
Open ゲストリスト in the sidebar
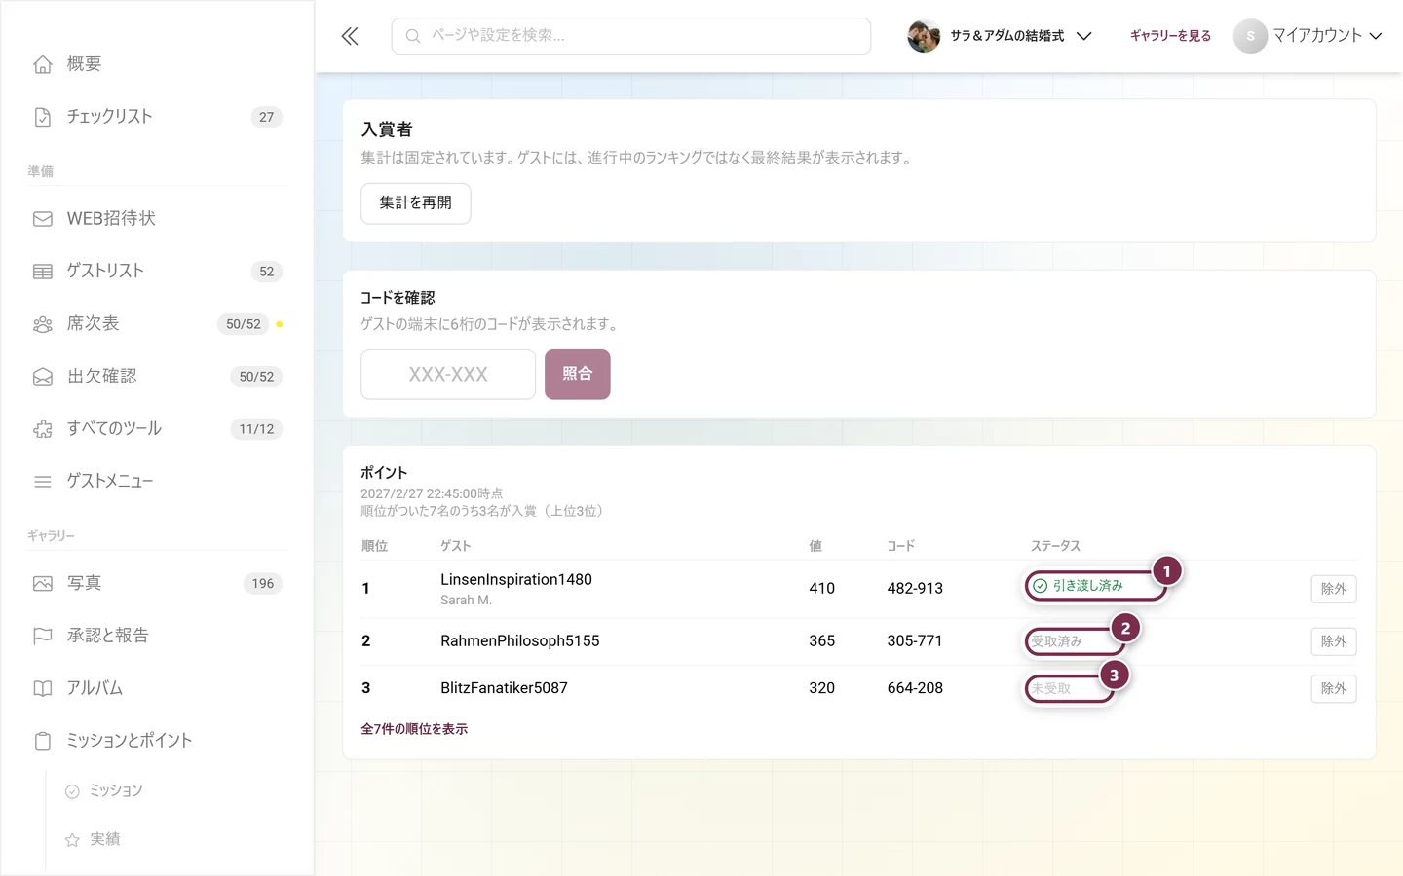[x=157, y=272]
